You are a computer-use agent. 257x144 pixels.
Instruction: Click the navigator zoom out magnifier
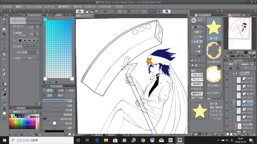(238, 52)
